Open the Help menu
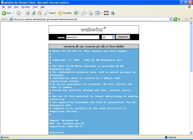The width and height of the screenshot is (193, 140). [x=43, y=7]
